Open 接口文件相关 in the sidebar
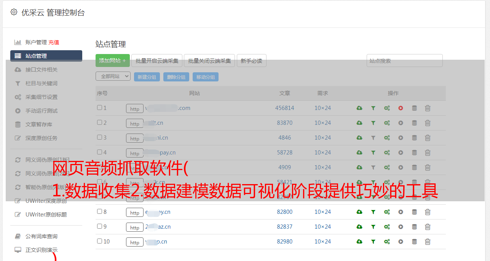The width and height of the screenshot is (490, 261). click(x=41, y=70)
